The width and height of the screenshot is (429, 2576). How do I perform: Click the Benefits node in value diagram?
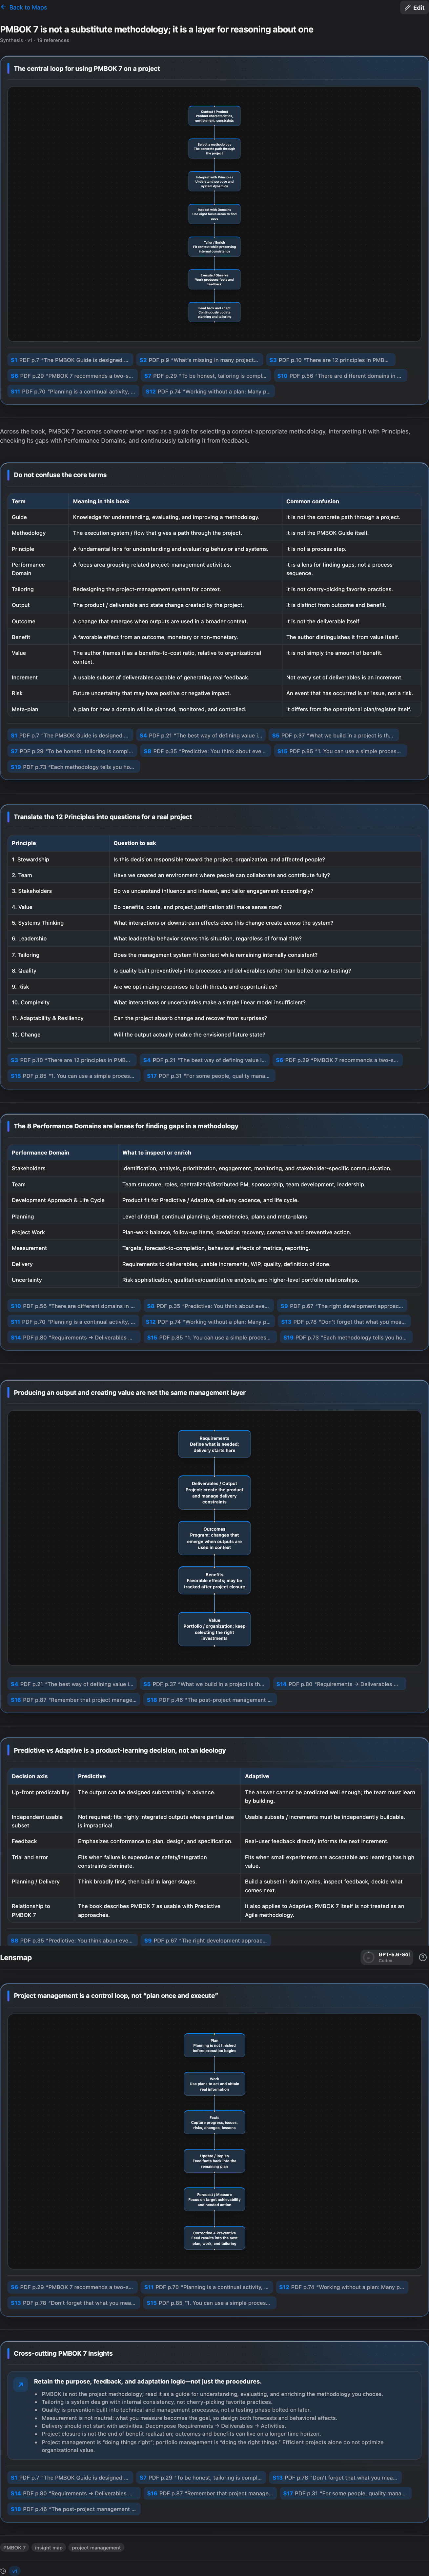coord(214,1580)
